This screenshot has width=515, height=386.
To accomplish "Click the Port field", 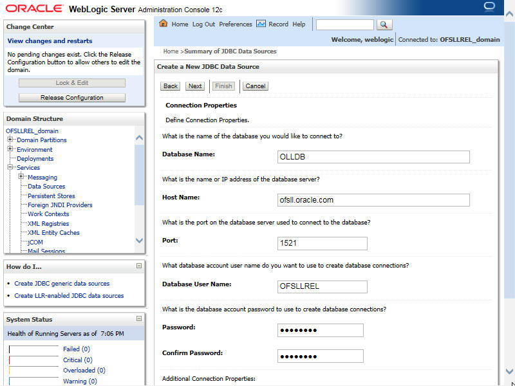I will (x=323, y=243).
